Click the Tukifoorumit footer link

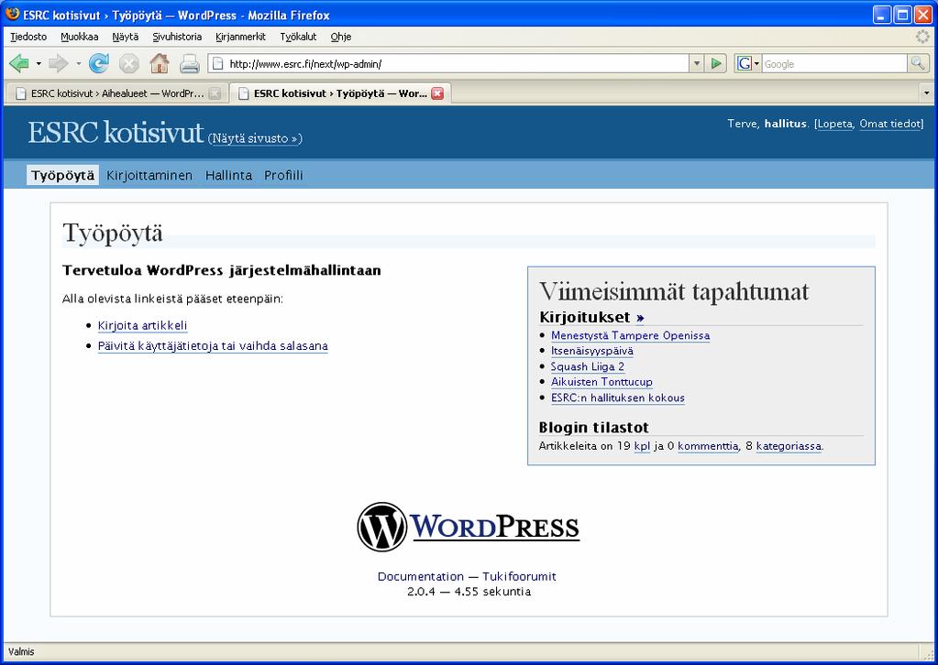pos(519,576)
